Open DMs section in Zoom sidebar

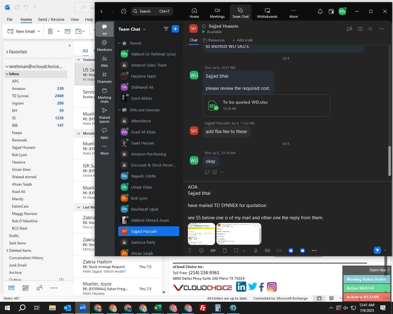click(x=104, y=61)
